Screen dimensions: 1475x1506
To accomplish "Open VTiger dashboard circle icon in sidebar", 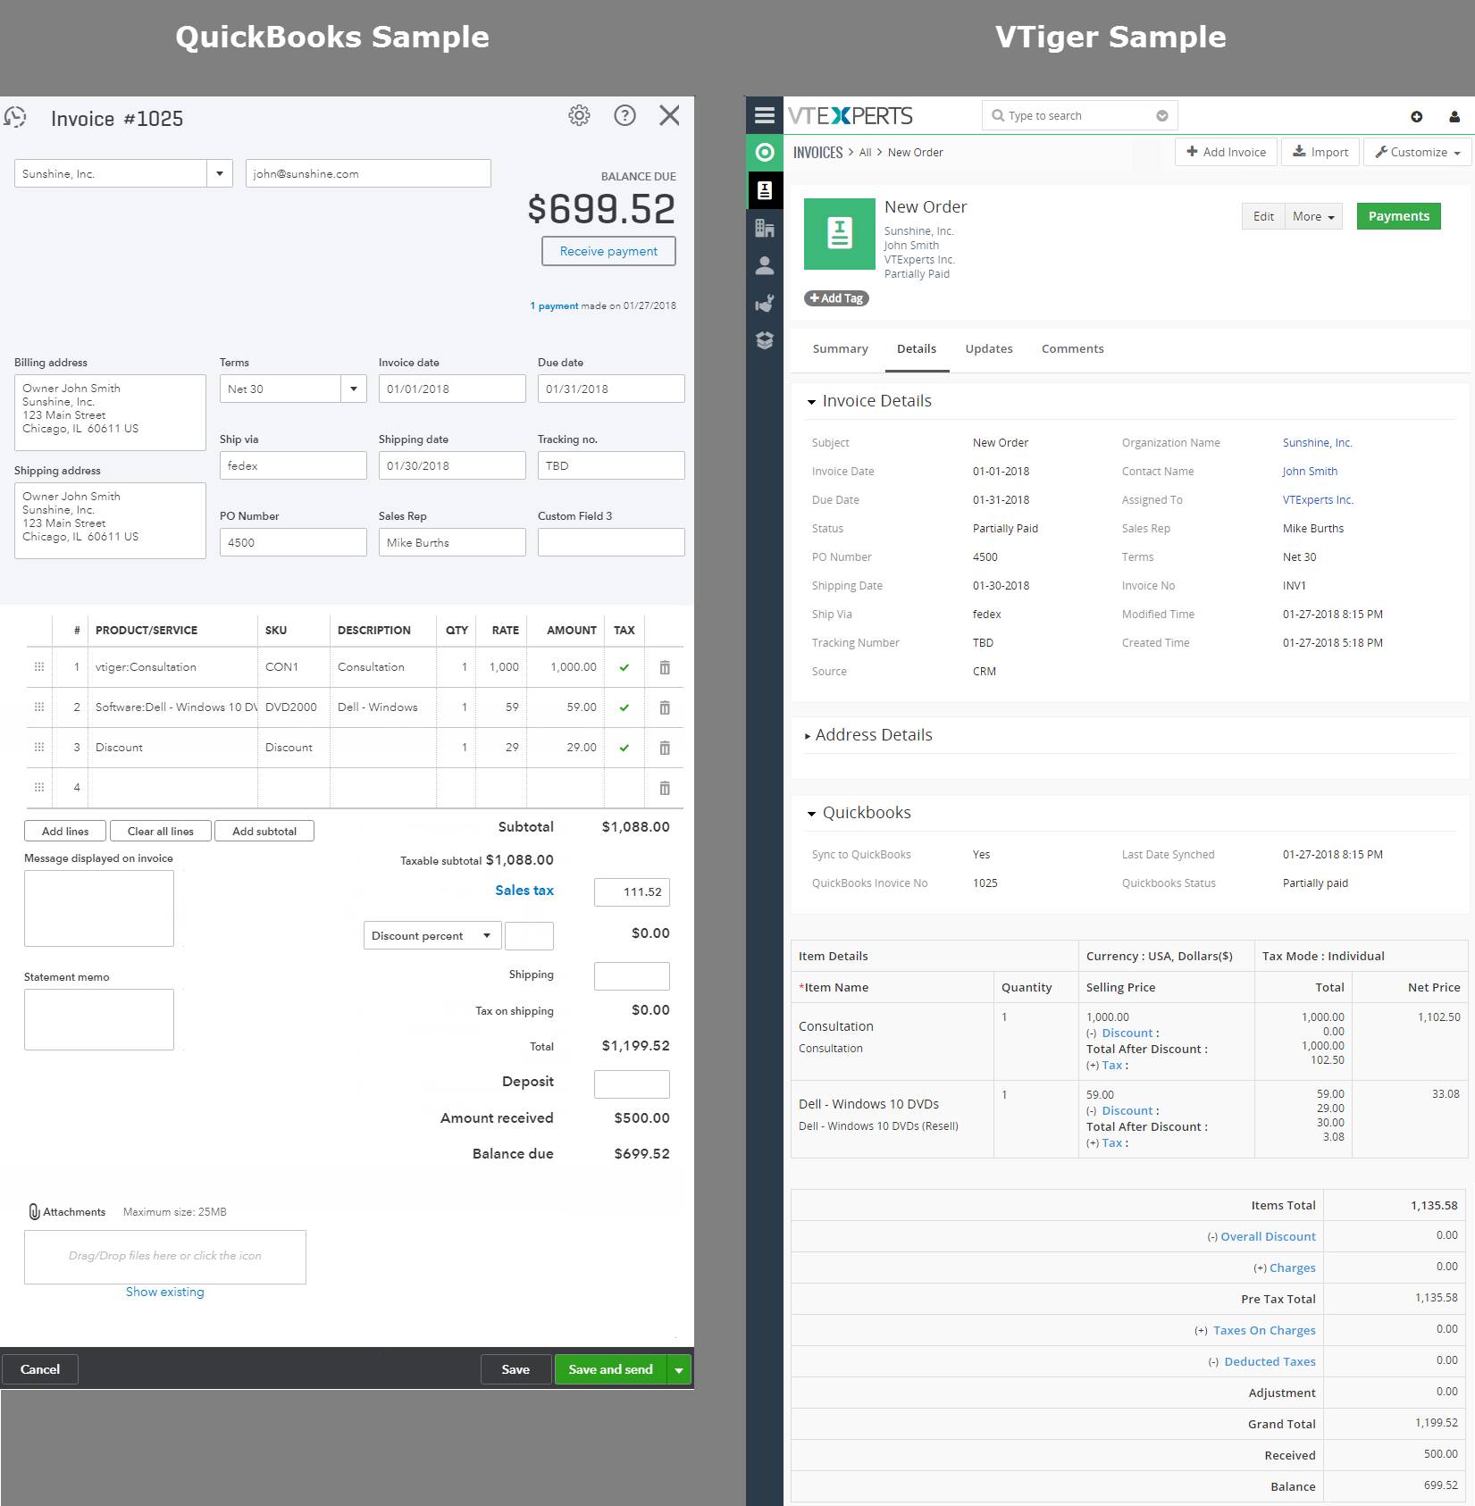I will tap(765, 153).
